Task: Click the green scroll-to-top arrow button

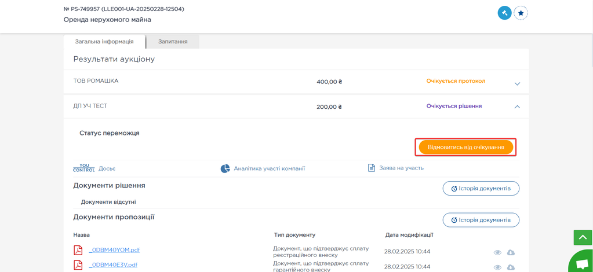Action: click(583, 237)
